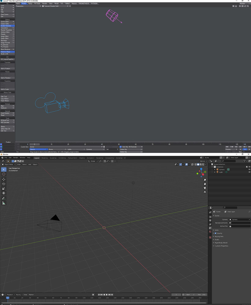Click the Blender navigation gizmo axes
This screenshot has width=251, height=305.
click(202, 172)
